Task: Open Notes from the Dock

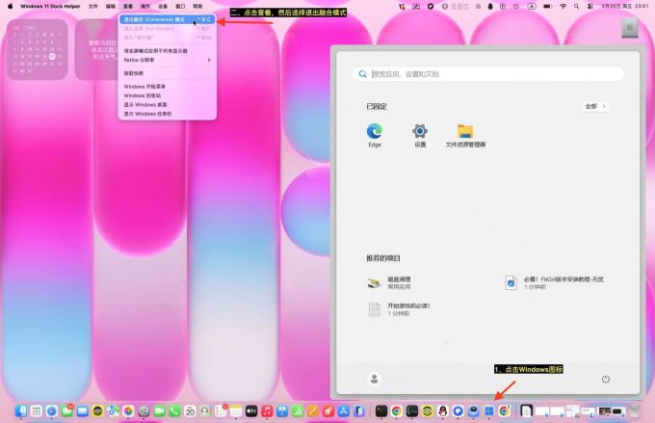Action: (x=236, y=411)
